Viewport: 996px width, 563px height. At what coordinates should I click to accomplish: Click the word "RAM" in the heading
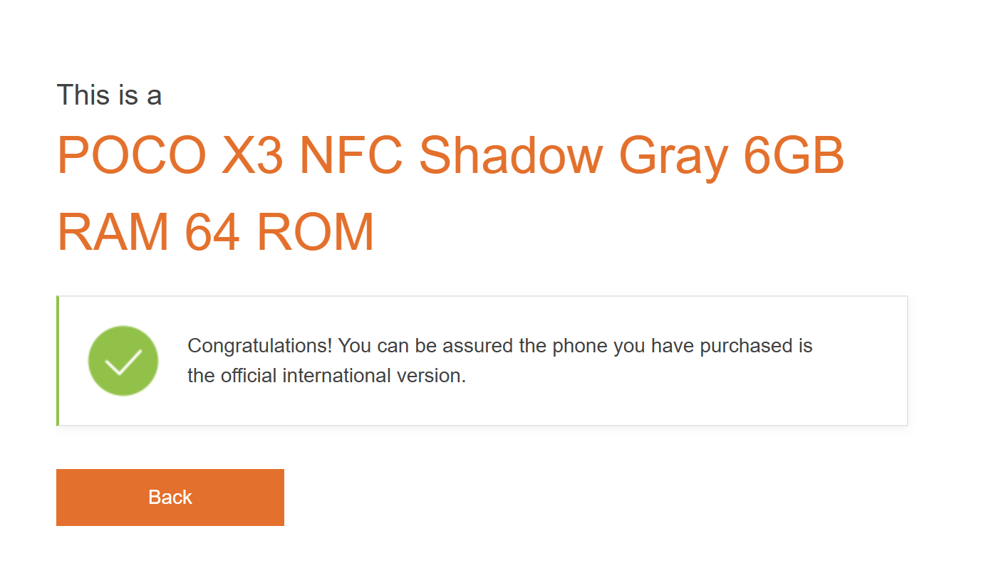(x=113, y=232)
